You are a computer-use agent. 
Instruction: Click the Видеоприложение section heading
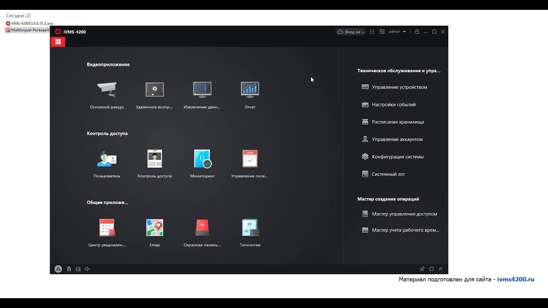pyautogui.click(x=108, y=65)
